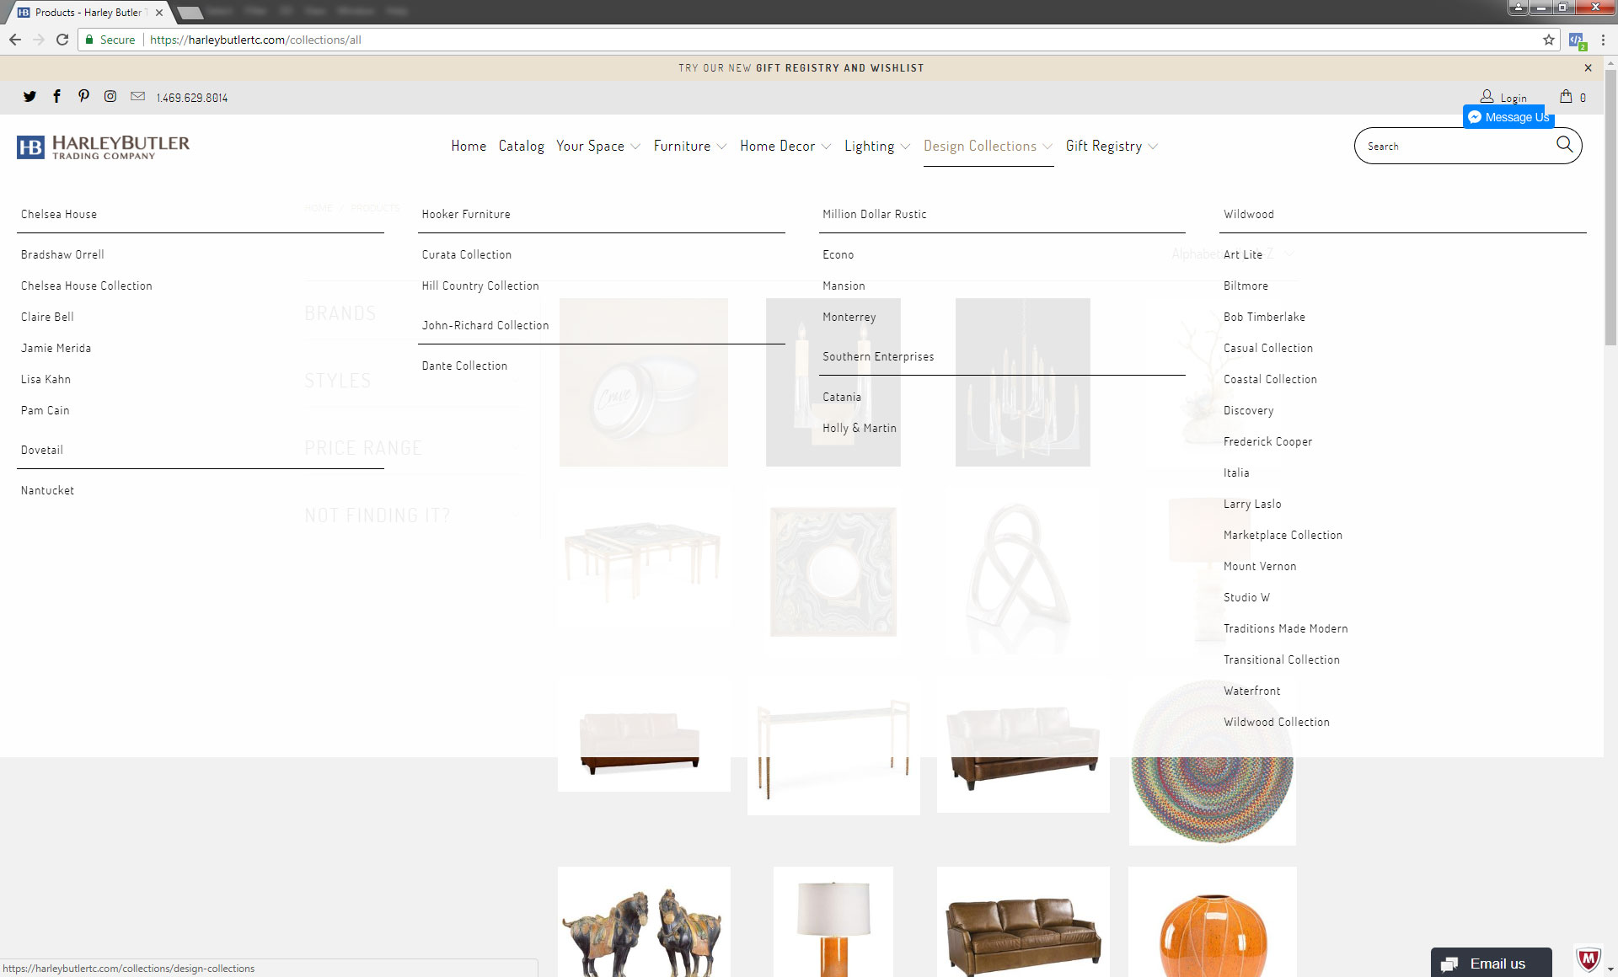Screen dimensions: 1618x977
Task: Open the orange base table lamp thumbnail
Action: (833, 922)
